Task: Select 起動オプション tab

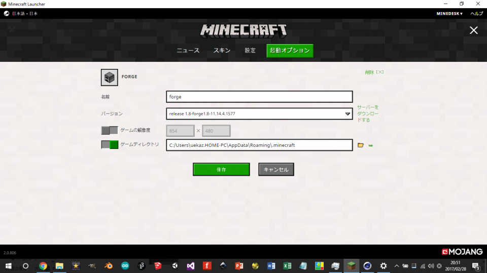Action: pos(290,51)
